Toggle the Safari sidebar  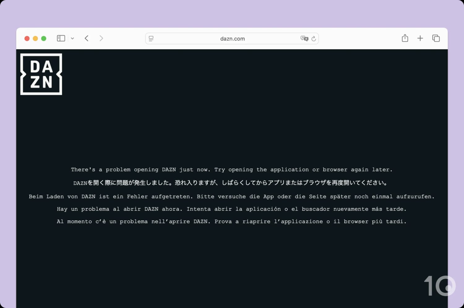pyautogui.click(x=61, y=38)
